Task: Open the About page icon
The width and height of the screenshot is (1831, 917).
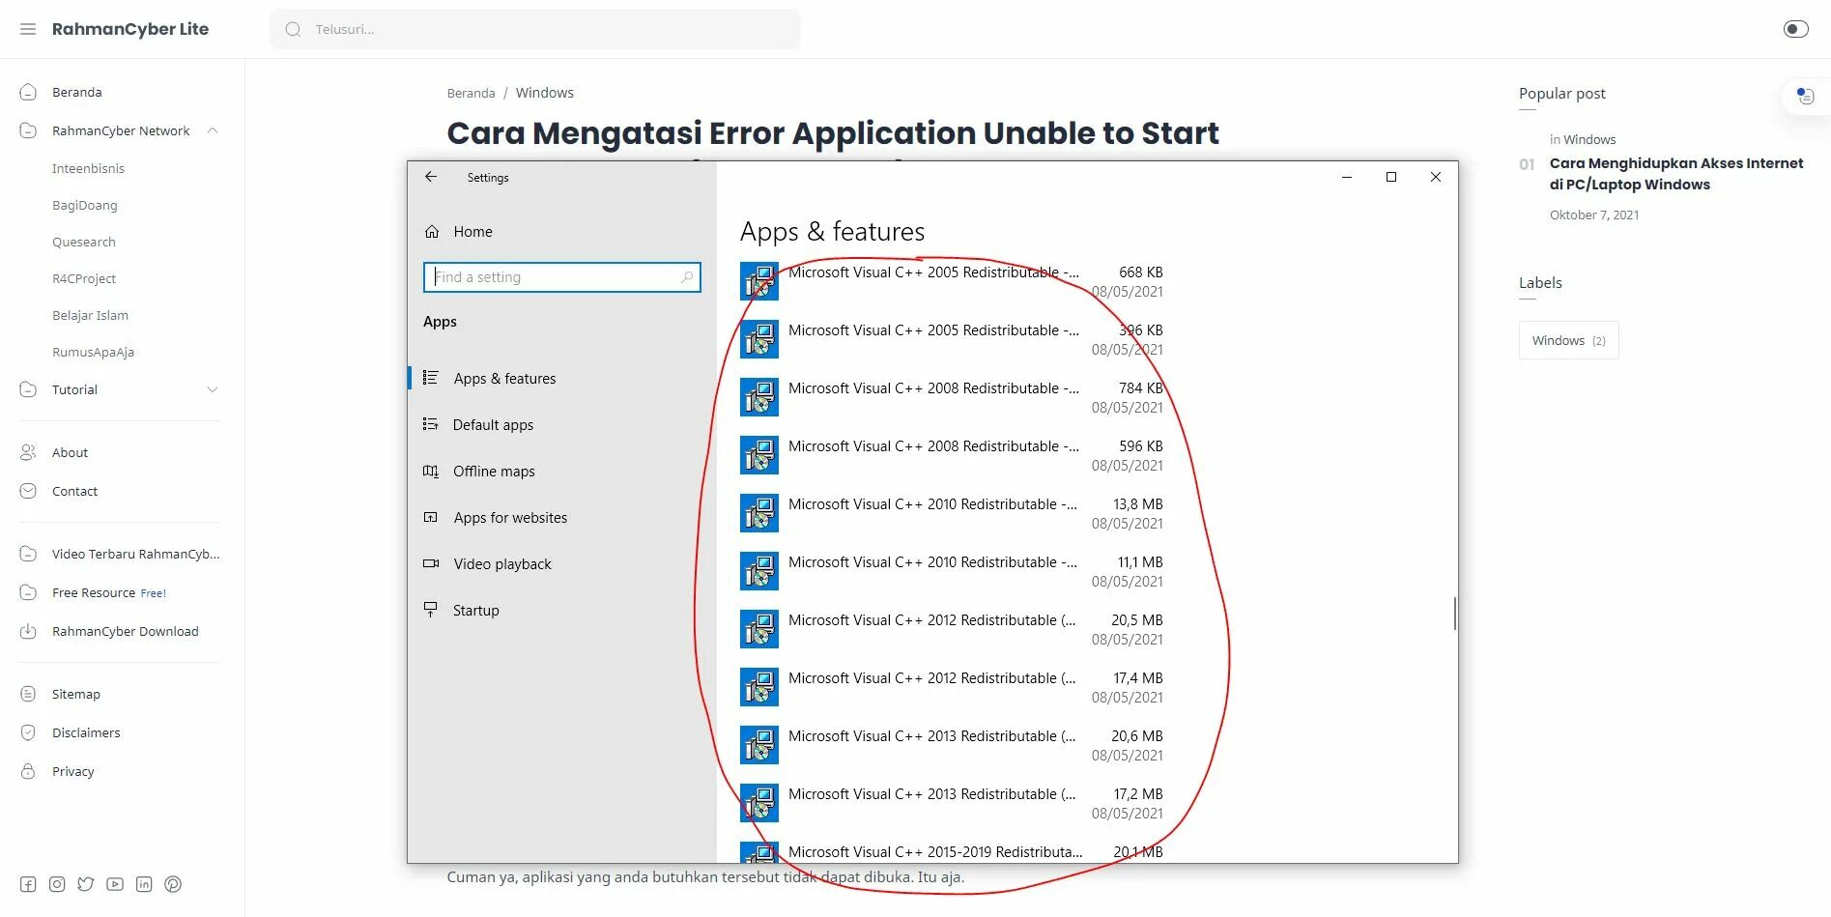Action: (x=28, y=452)
